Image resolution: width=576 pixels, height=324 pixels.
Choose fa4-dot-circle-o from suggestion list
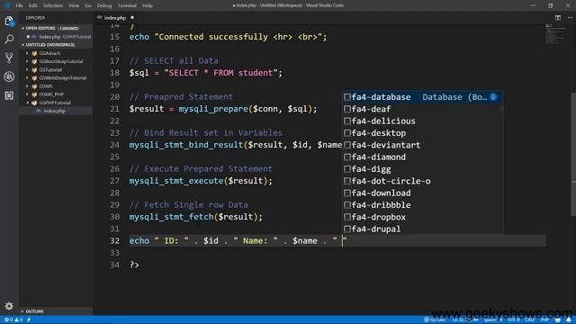(422, 181)
